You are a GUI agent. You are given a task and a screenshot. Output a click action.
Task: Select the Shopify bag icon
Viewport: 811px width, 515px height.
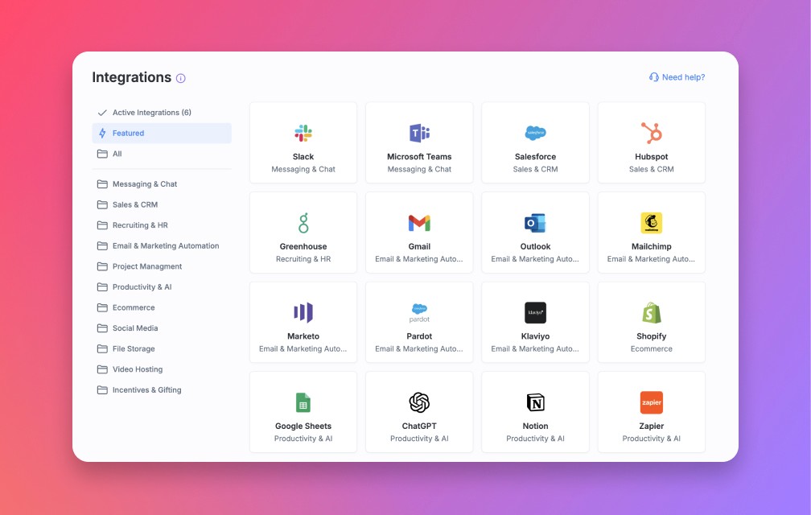[651, 312]
